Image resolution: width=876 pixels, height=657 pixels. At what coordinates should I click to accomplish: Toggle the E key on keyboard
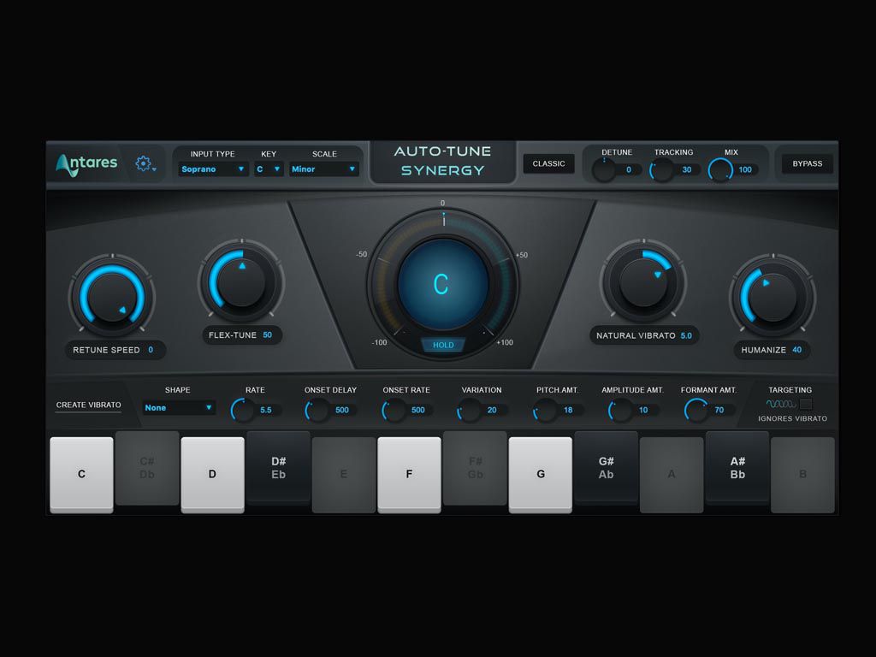pos(344,474)
